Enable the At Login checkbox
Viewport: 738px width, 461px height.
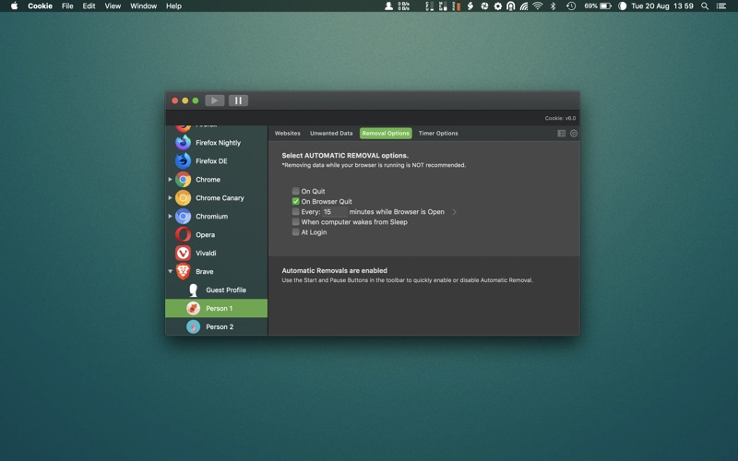(296, 232)
